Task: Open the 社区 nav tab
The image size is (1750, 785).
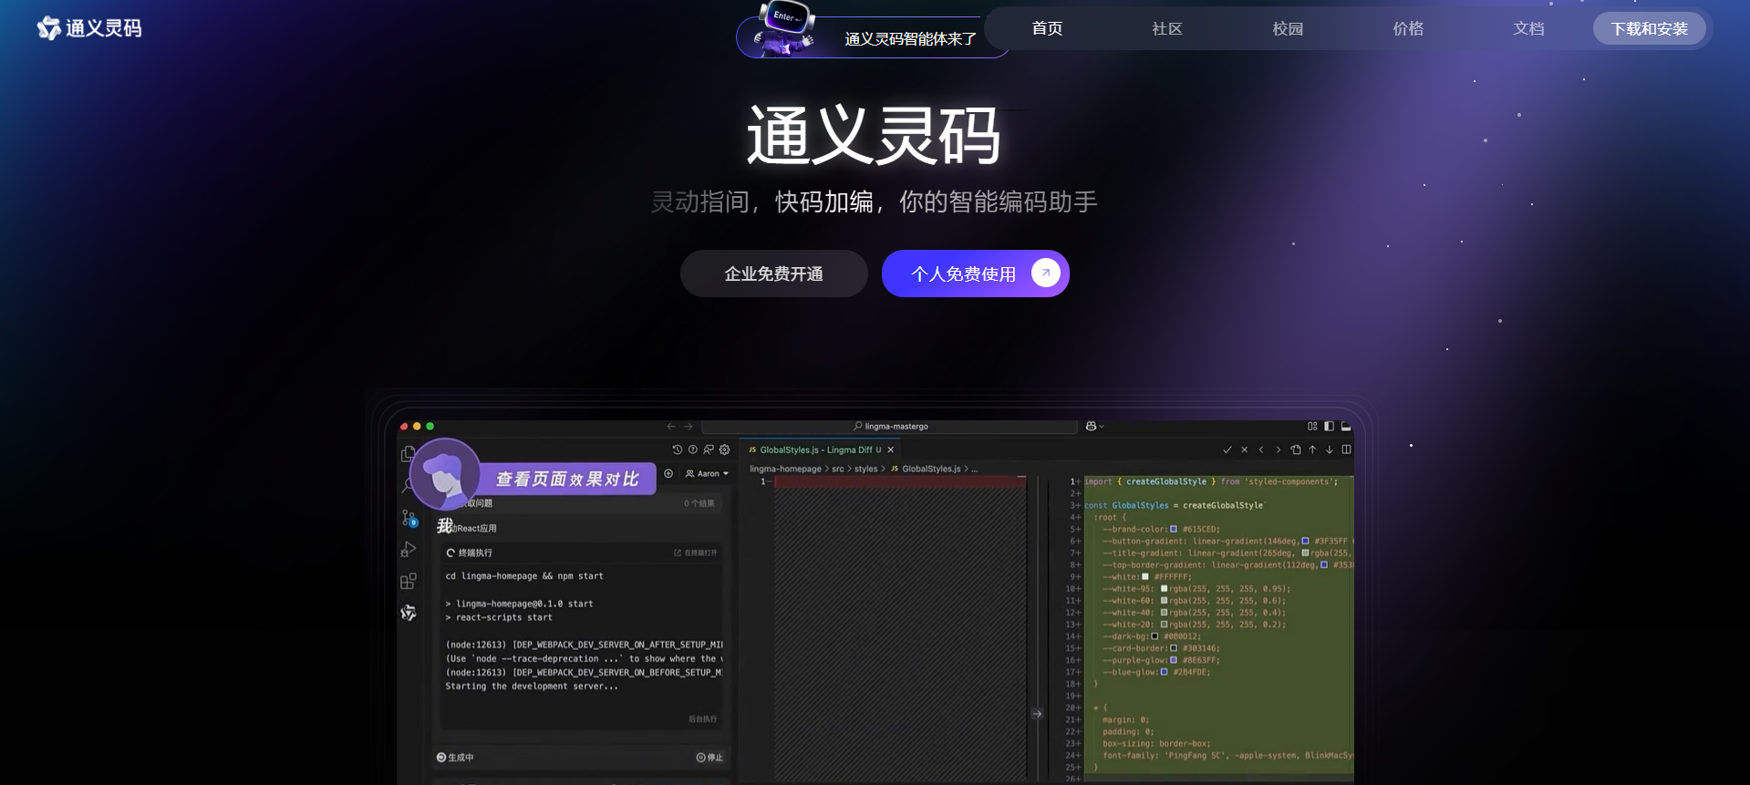Action: [1167, 28]
